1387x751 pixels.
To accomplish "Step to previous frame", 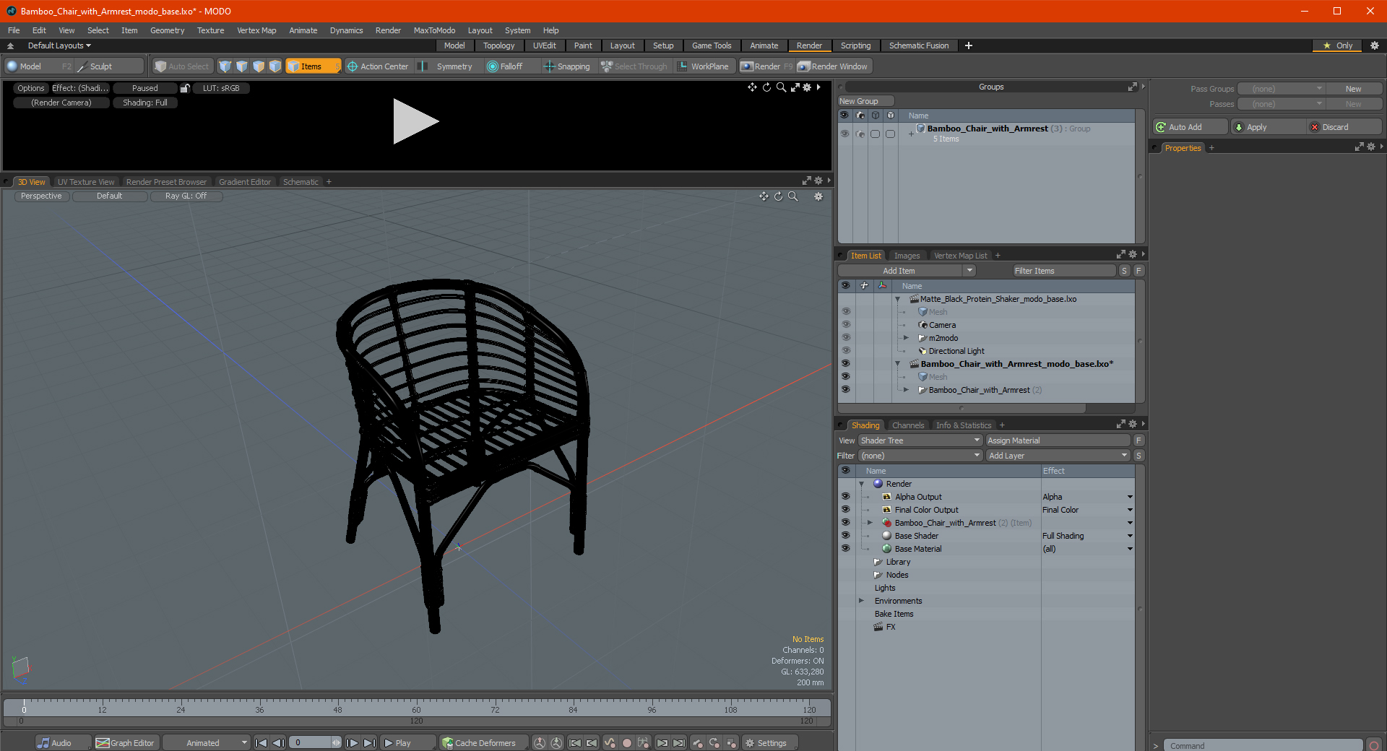I will (x=278, y=743).
